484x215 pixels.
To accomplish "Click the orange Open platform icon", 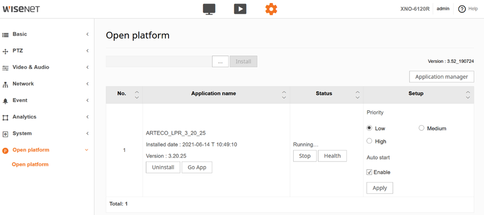I will 5,151.
